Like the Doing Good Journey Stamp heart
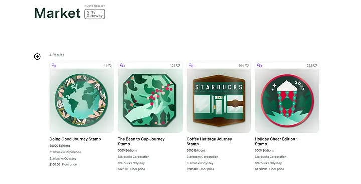The width and height of the screenshot is (361, 184). pos(110,65)
